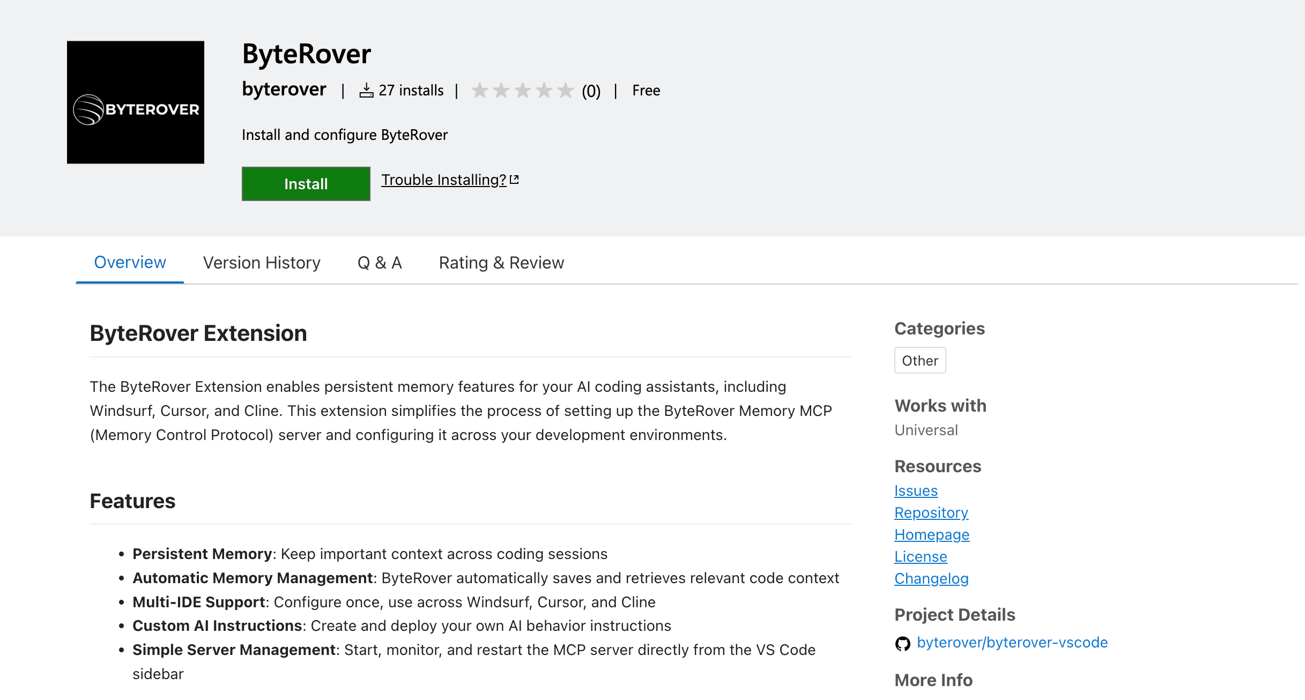Switch to the Version History tab
The image size is (1305, 700).
point(262,263)
